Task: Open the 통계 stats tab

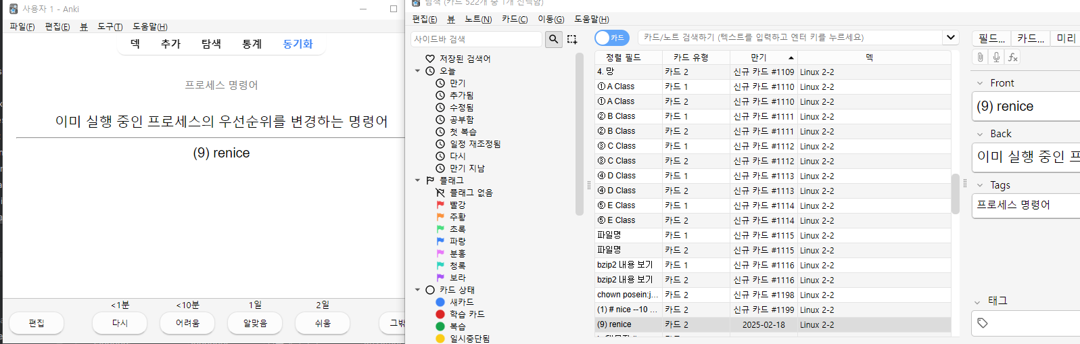Action: pos(252,44)
